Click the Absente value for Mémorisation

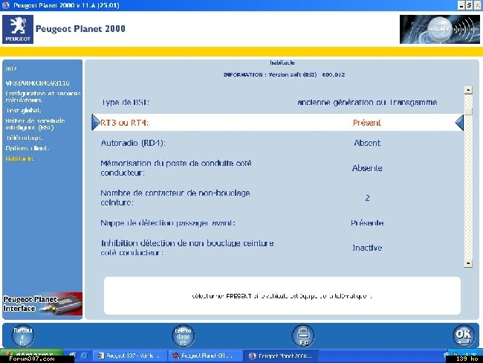367,168
